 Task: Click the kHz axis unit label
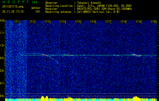2,20
